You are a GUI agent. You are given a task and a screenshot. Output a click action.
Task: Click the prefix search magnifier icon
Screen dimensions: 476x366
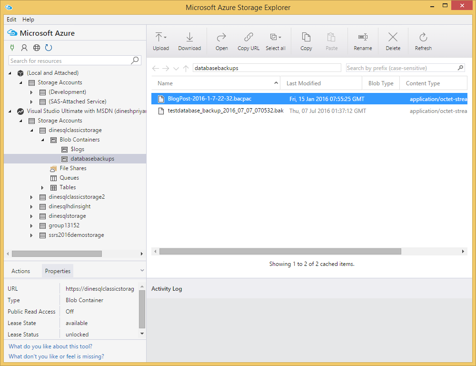coord(460,68)
